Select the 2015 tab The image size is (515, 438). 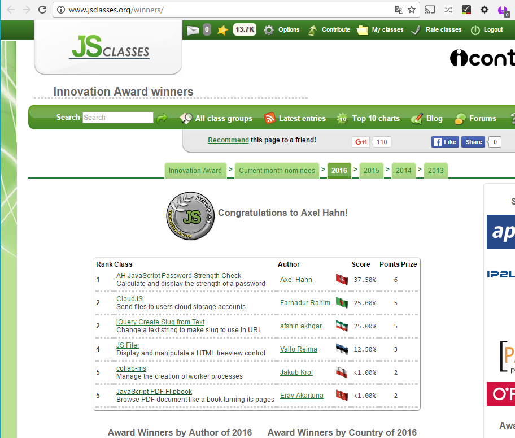pyautogui.click(x=372, y=171)
